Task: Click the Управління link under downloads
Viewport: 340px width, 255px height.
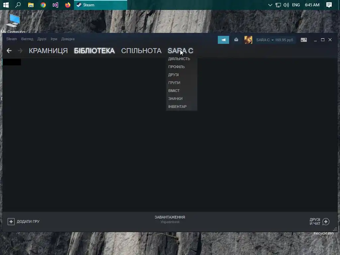Action: point(170,222)
